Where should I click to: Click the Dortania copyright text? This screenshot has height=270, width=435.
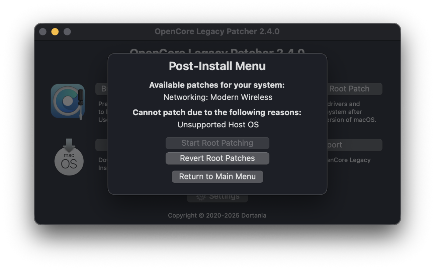click(x=217, y=216)
